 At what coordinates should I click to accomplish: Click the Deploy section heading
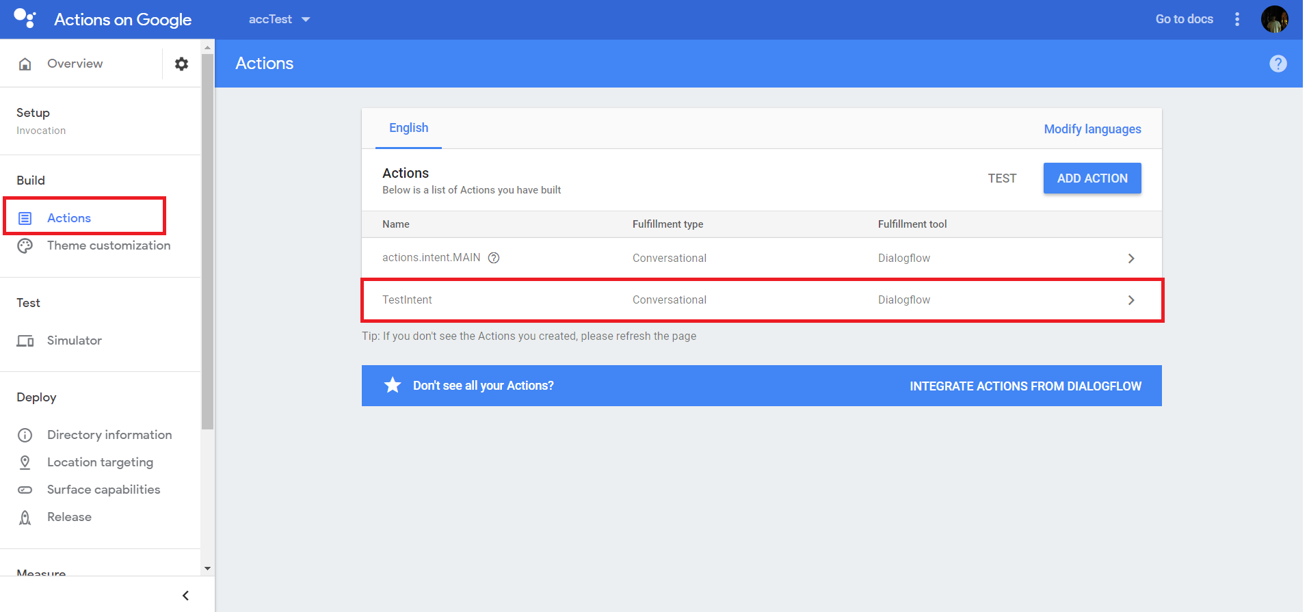(x=36, y=397)
